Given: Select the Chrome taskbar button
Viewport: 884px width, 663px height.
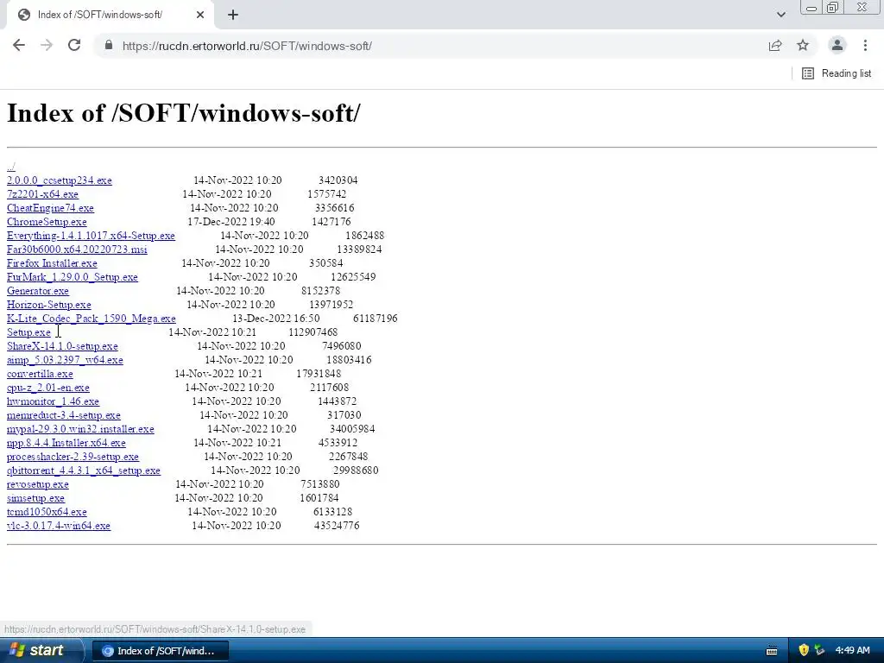Looking at the screenshot, I should (161, 651).
